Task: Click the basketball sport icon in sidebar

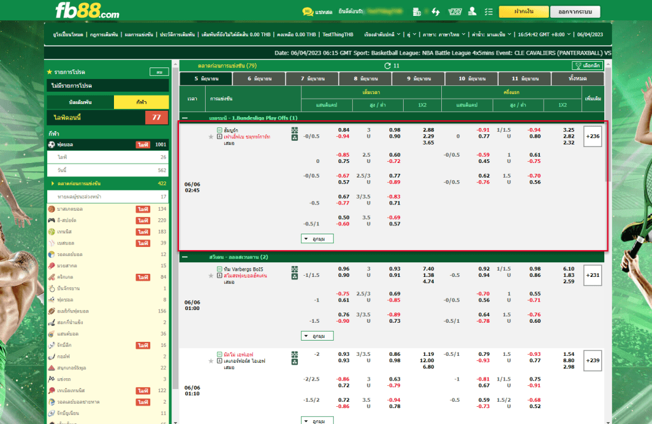Action: pos(52,209)
